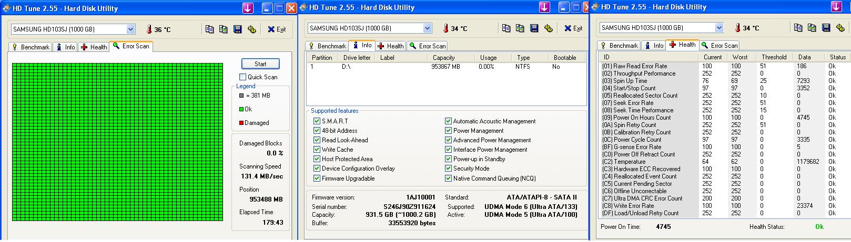
Task: Open drive dropdown in Error Scan window
Action: coord(131,29)
